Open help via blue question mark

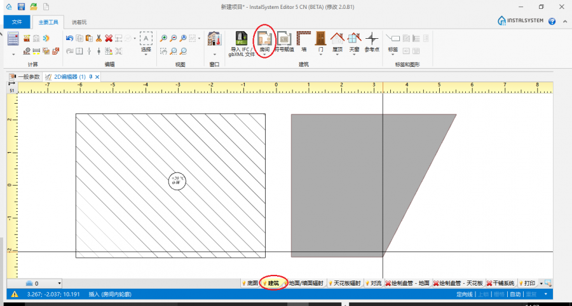click(x=552, y=21)
